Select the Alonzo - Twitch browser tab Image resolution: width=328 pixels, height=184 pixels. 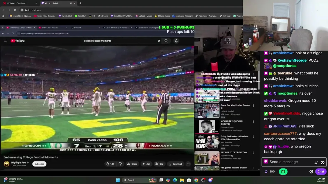coord(58,3)
